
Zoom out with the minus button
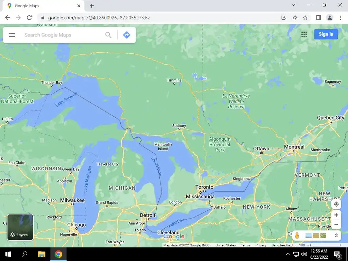(x=336, y=224)
